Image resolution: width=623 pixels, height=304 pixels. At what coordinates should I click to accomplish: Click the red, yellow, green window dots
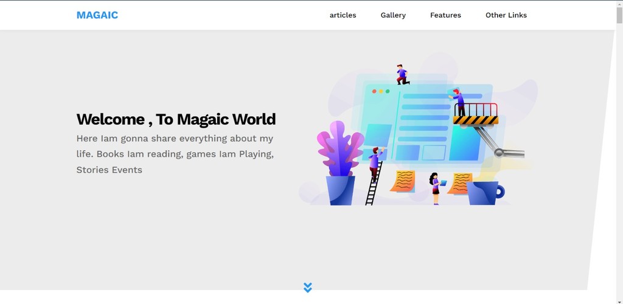pyautogui.click(x=381, y=91)
